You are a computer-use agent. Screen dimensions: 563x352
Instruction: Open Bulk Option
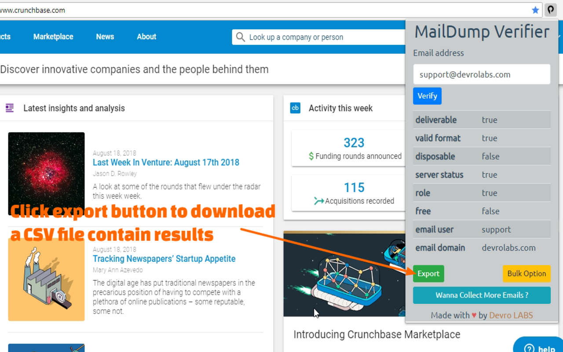(526, 273)
